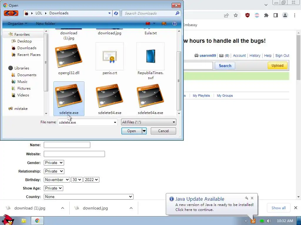Click the Open button
The width and height of the screenshot is (301, 225).
coord(131,131)
